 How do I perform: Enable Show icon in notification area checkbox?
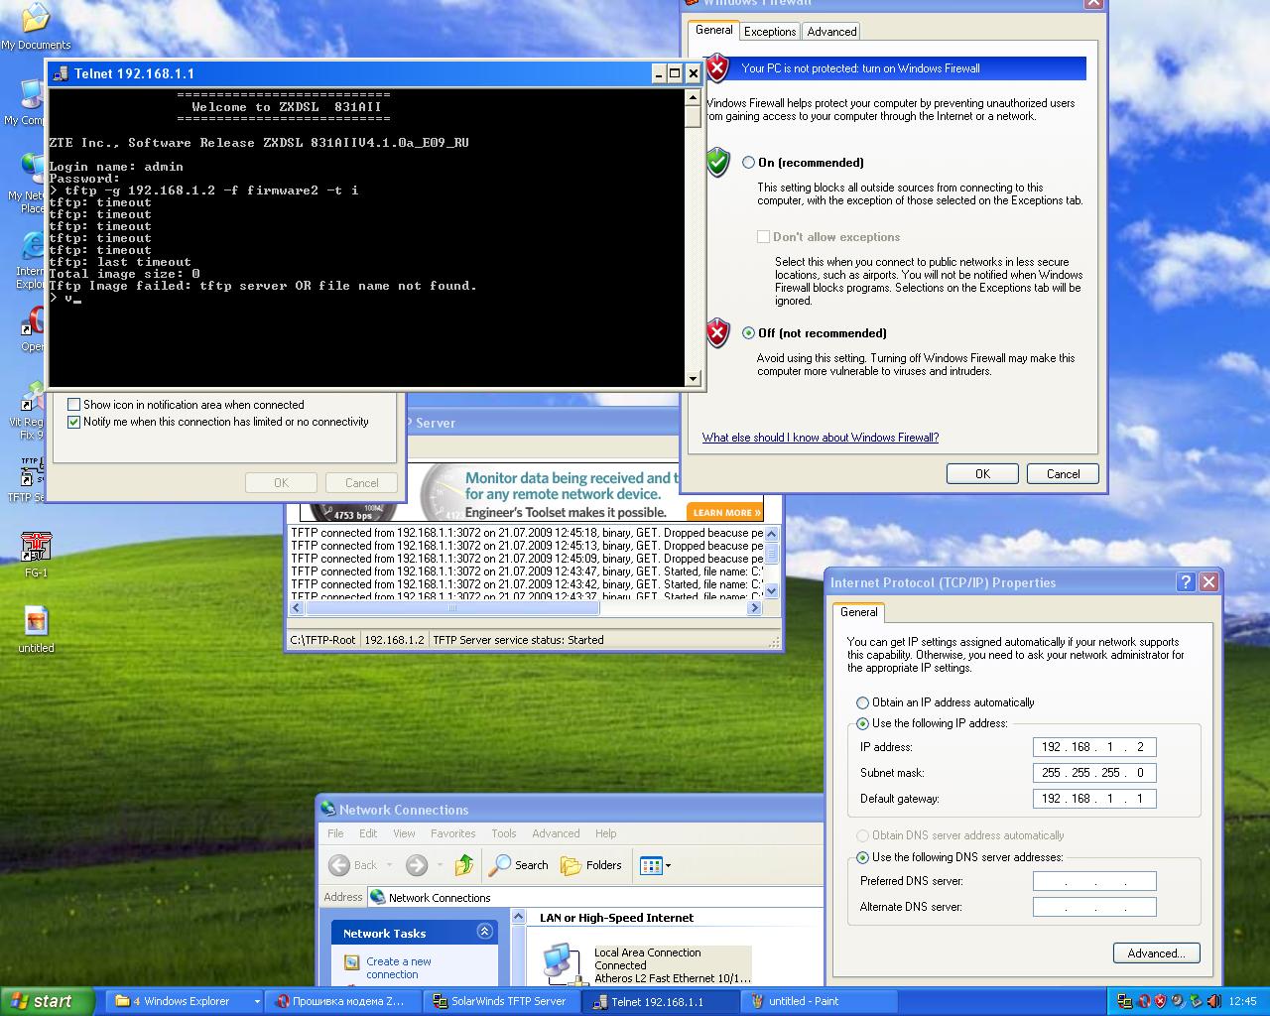[x=73, y=405]
